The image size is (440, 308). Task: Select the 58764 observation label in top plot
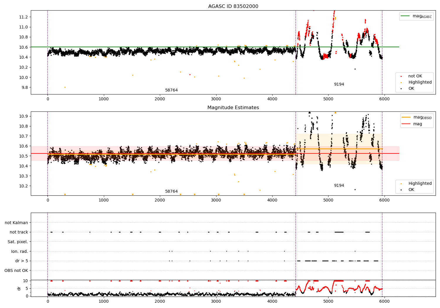pos(171,90)
